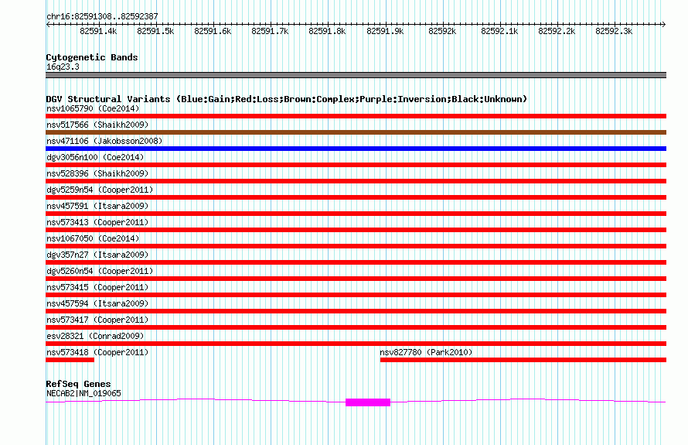Open variant nsv457594 (Itsara2009) label
This screenshot has height=445, width=688.
[97, 303]
